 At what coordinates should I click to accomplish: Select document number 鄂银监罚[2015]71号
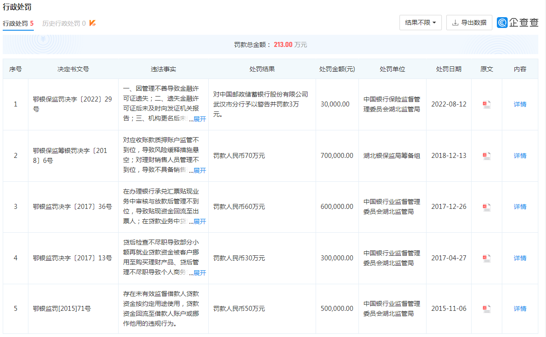(x=62, y=309)
